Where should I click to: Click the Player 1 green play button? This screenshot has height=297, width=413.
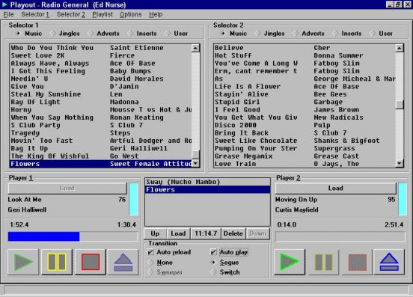[23, 262]
